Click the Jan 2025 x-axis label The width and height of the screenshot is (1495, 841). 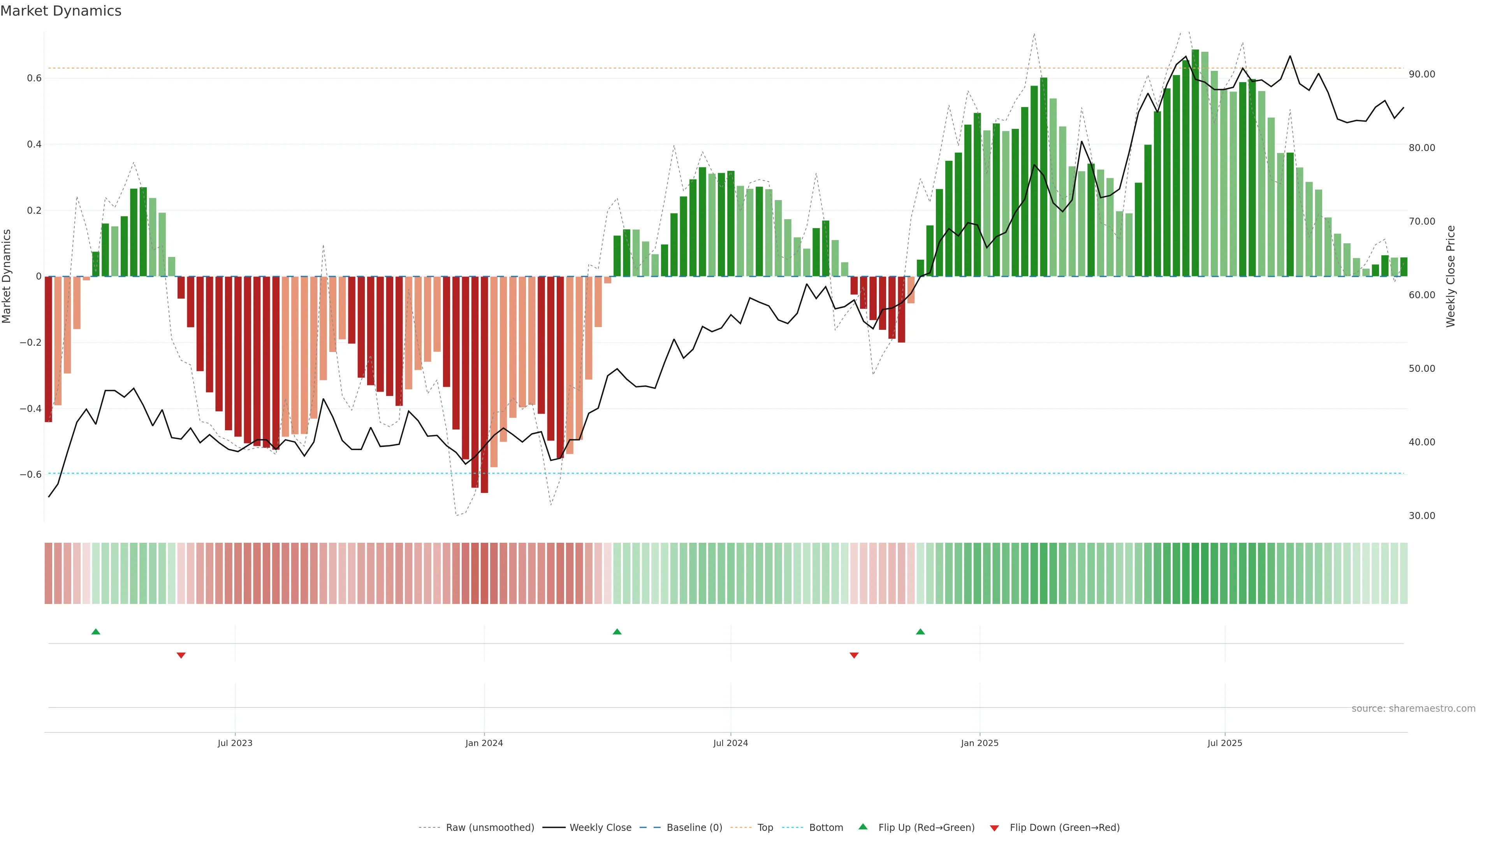pos(979,743)
